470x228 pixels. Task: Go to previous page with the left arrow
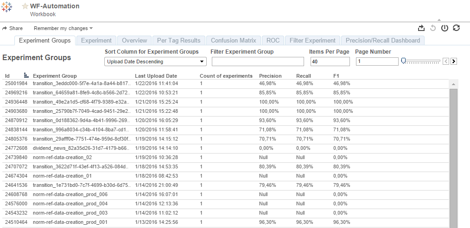click(x=446, y=62)
